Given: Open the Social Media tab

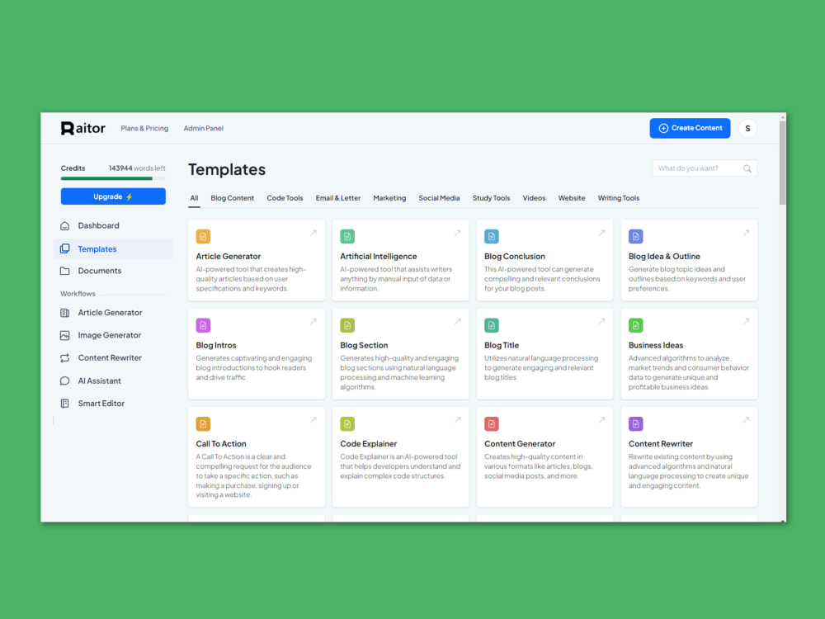Looking at the screenshot, I should coord(439,198).
